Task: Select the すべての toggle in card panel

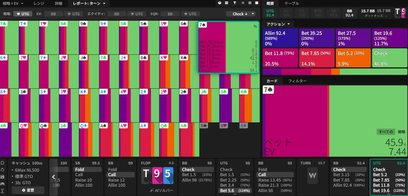Action: [386, 132]
